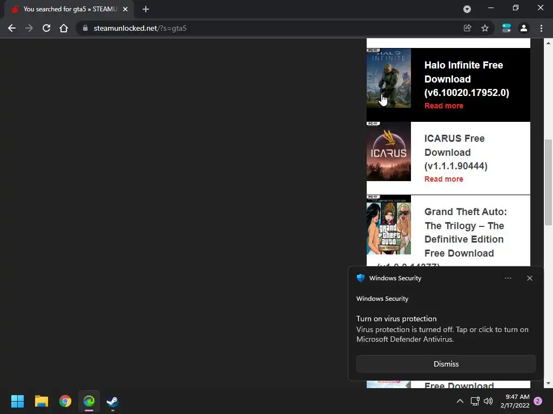The width and height of the screenshot is (553, 414).
Task: Open the browser home page
Action: pyautogui.click(x=64, y=28)
